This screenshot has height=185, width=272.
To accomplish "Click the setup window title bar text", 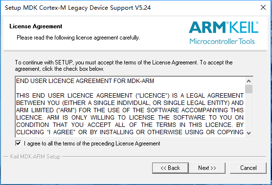I will coord(78,8).
